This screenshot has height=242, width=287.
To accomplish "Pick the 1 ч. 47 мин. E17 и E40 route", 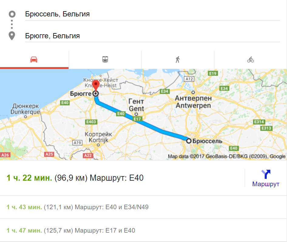I will 71,230.
